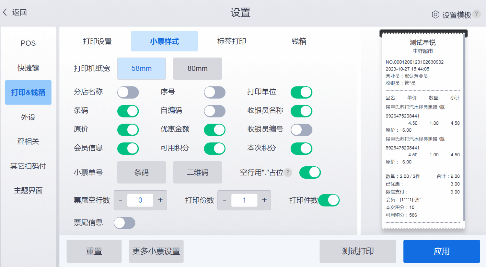Viewport: 486px width, 267px height.
Task: Turn off the 条码 toggle
Action: pos(128,111)
